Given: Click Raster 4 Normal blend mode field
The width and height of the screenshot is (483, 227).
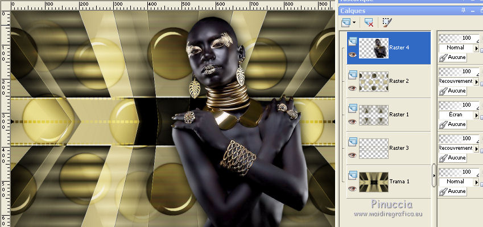Looking at the screenshot, I should tap(456, 48).
